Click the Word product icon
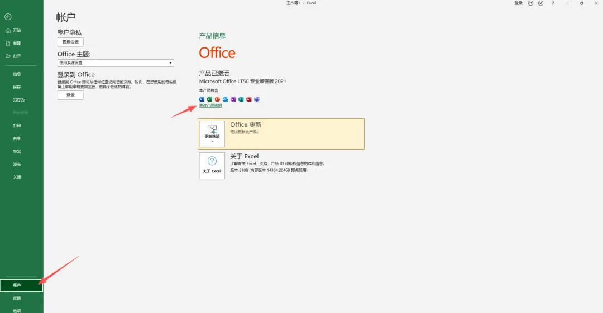The height and width of the screenshot is (313, 603). pos(202,99)
